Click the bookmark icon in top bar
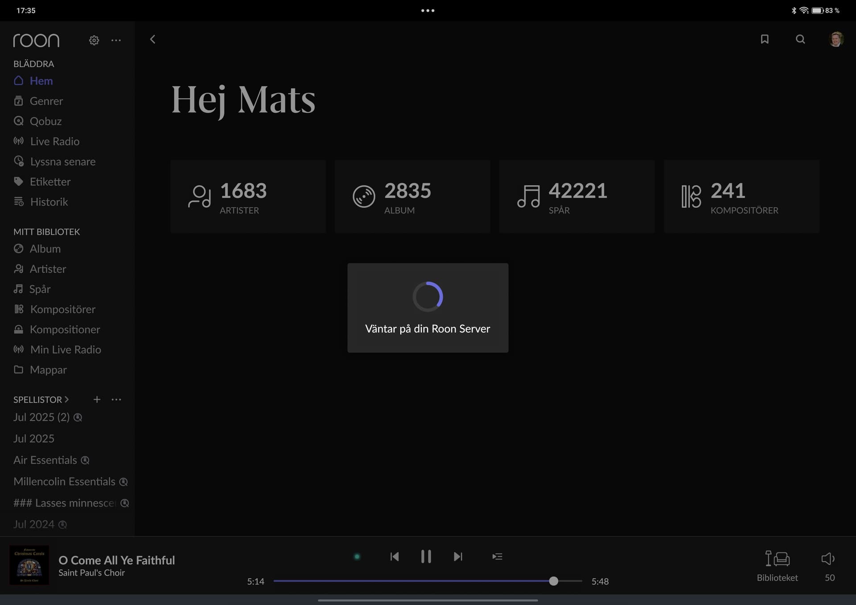 coord(765,39)
